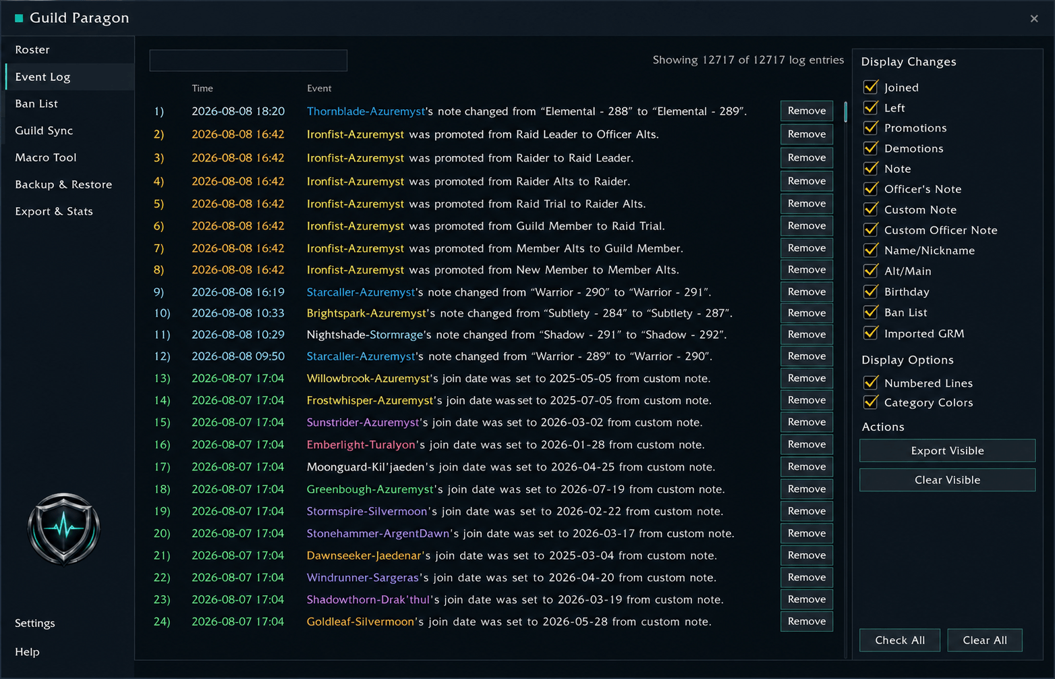Uncheck the Demotions filter
The height and width of the screenshot is (679, 1055).
[871, 148]
